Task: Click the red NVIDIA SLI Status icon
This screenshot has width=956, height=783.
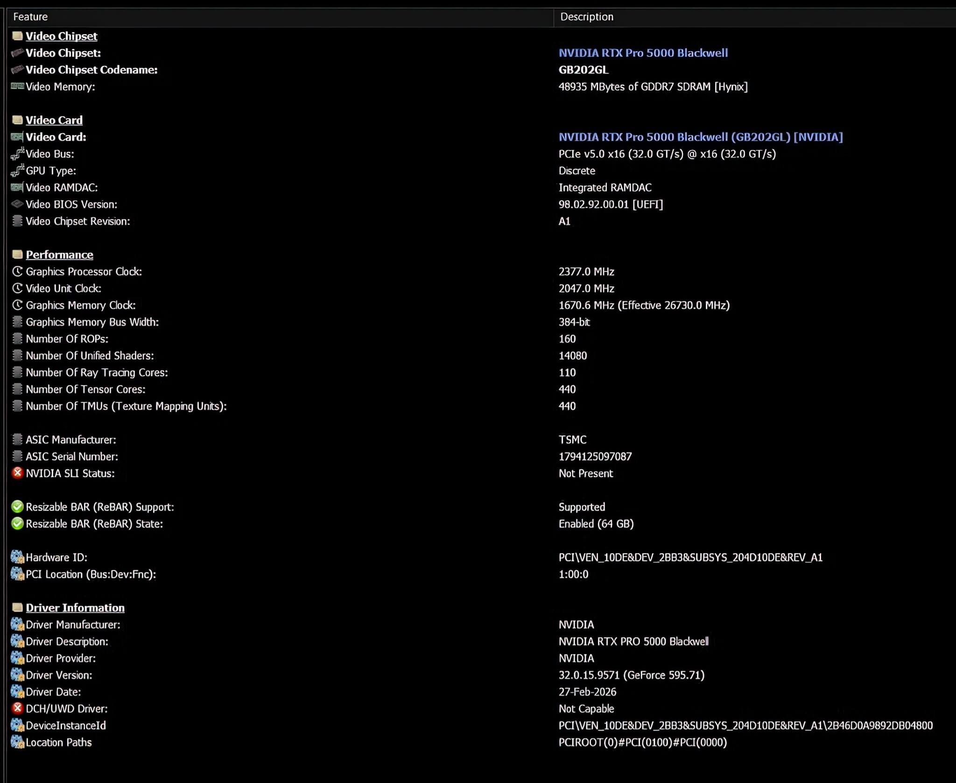Action: 17,473
